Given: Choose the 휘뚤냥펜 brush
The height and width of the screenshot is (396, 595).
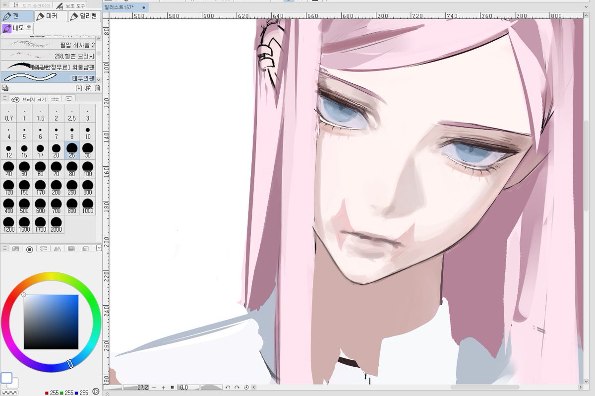Looking at the screenshot, I should 49,66.
